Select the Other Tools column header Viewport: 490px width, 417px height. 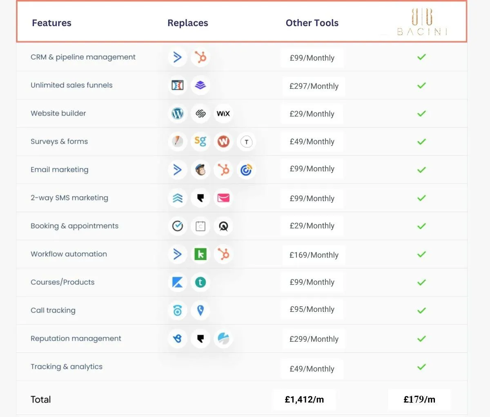312,23
